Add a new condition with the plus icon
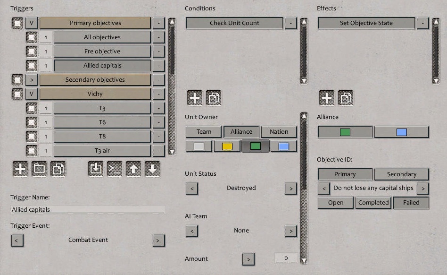 [x=195, y=97]
